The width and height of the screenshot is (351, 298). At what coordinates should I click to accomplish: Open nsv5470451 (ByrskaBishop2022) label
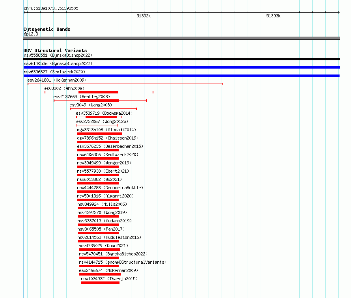point(113,254)
